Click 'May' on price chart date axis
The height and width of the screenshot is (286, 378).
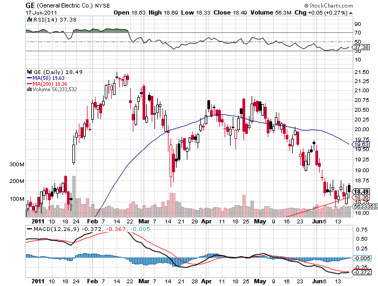[260, 221]
